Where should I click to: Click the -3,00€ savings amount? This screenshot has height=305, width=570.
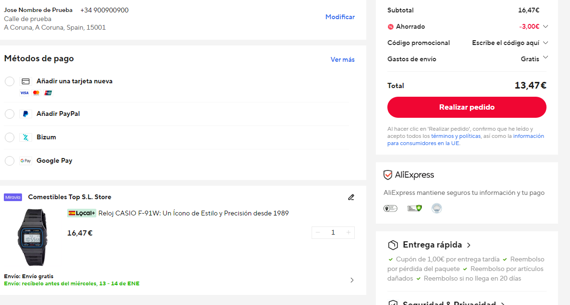(529, 26)
